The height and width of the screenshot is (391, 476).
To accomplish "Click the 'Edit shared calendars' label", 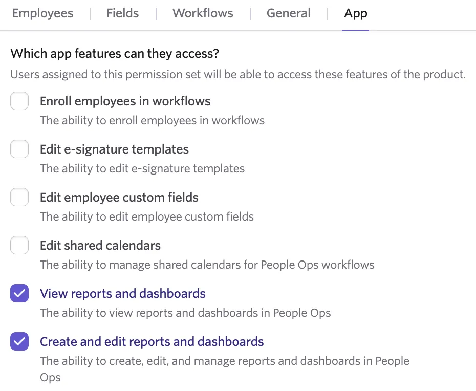I will coord(100,245).
